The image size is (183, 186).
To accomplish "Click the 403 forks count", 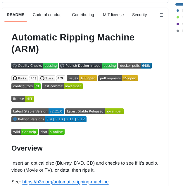I will tap(33, 78).
